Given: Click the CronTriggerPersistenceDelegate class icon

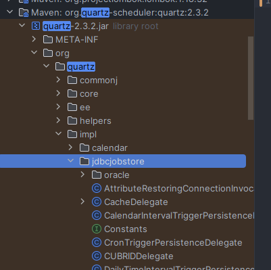Looking at the screenshot, I should (x=97, y=242).
